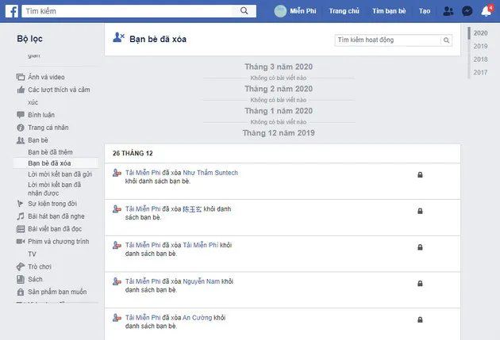Open Nguyễn Nam profile link
The width and height of the screenshot is (500, 340).
click(202, 281)
